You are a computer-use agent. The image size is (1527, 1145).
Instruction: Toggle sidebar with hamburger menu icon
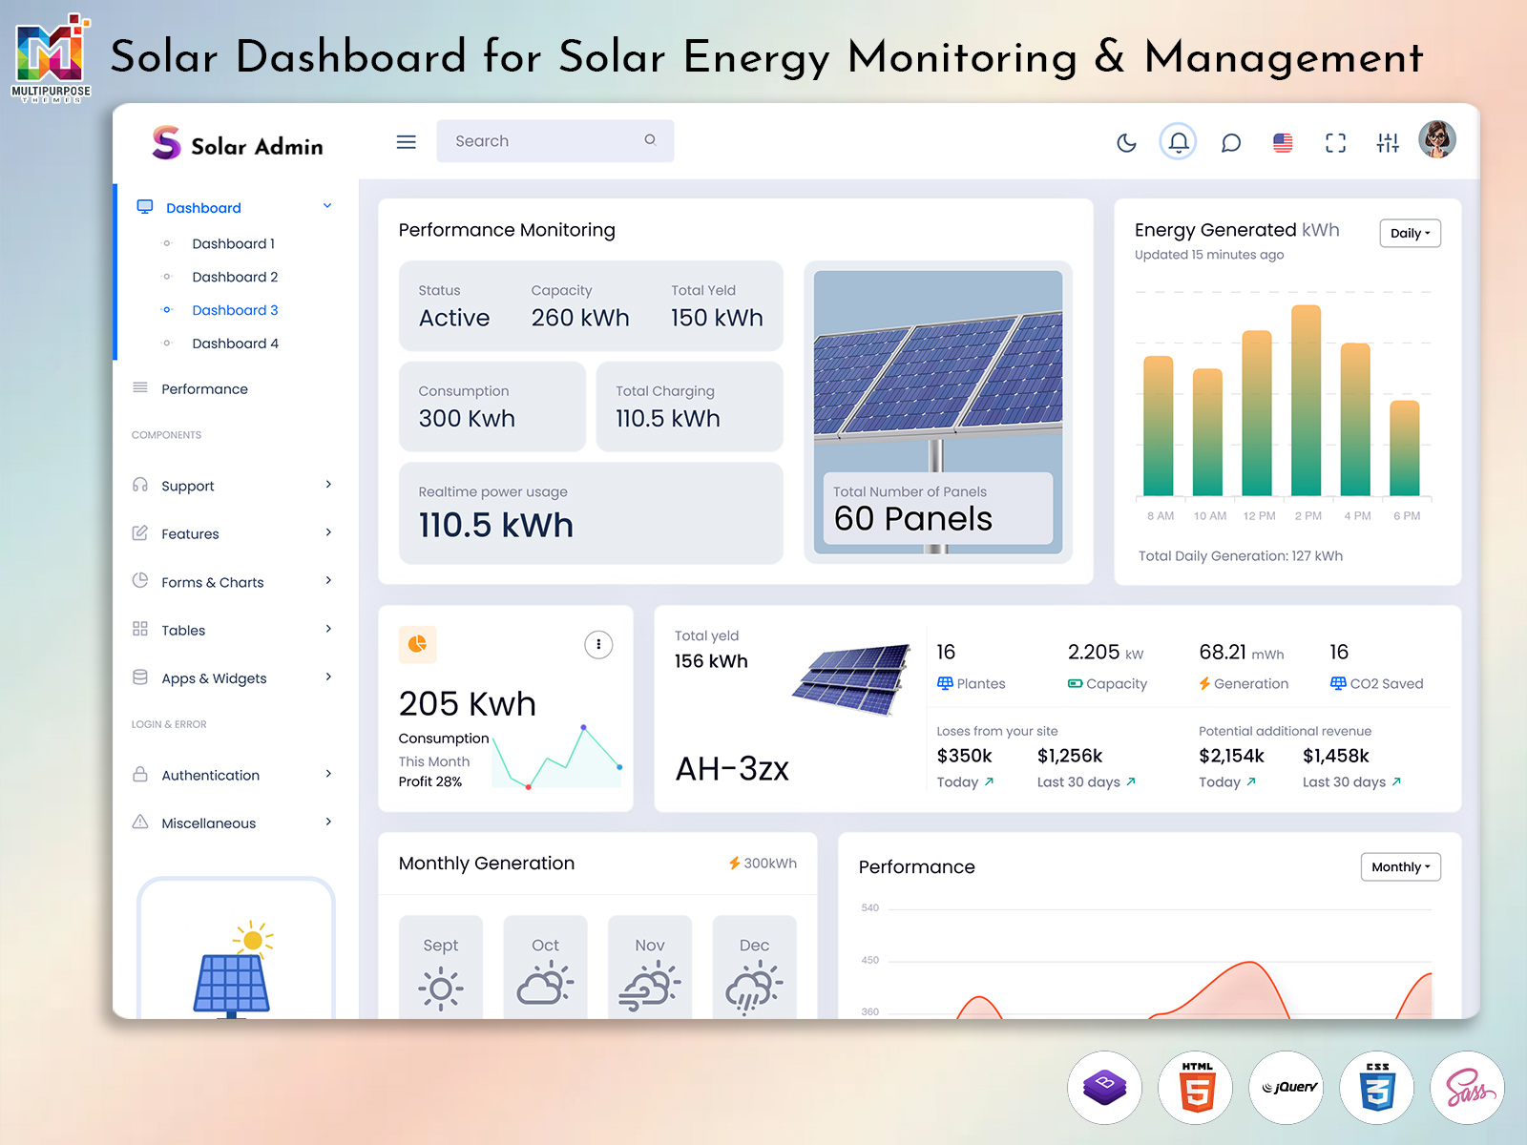pyautogui.click(x=407, y=142)
